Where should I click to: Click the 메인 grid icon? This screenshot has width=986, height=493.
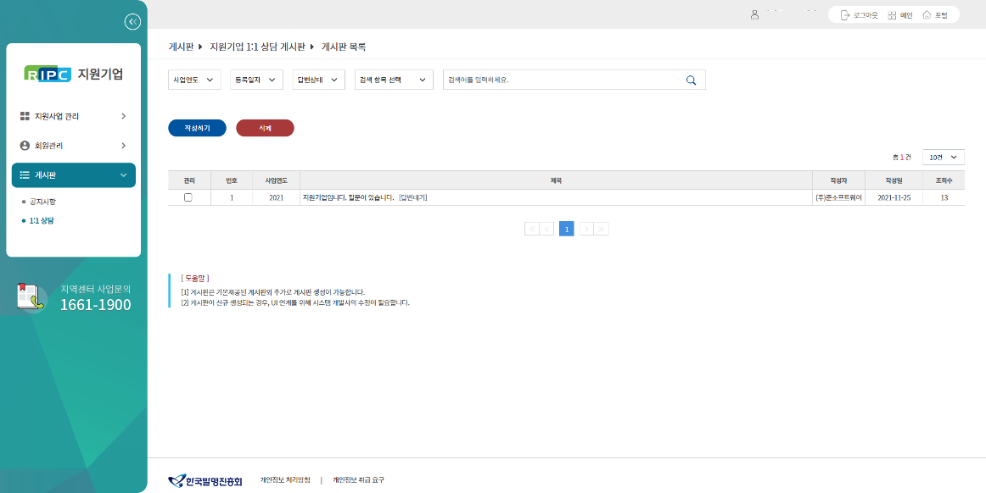point(892,15)
